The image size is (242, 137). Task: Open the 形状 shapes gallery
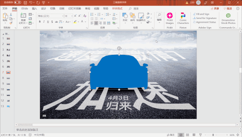pyautogui.click(x=125, y=18)
